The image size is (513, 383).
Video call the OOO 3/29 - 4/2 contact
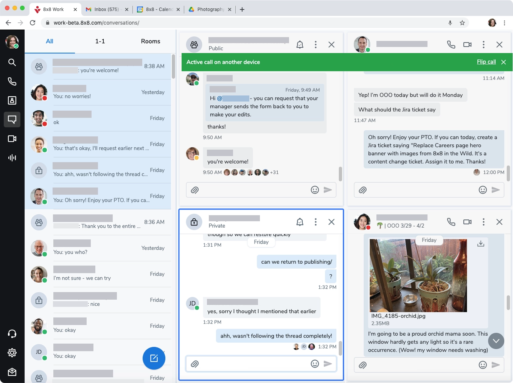pos(468,222)
